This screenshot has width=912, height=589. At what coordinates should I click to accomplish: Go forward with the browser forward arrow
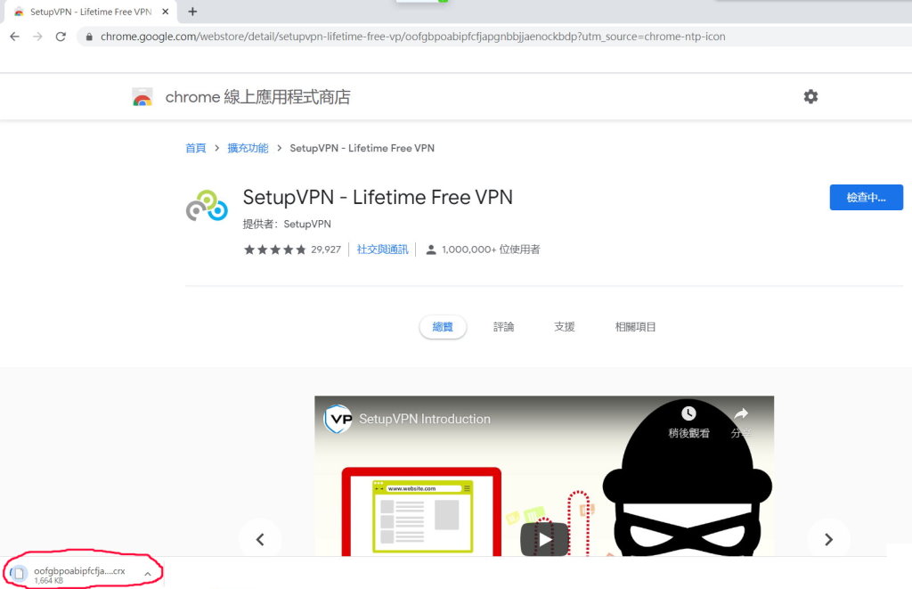(37, 37)
